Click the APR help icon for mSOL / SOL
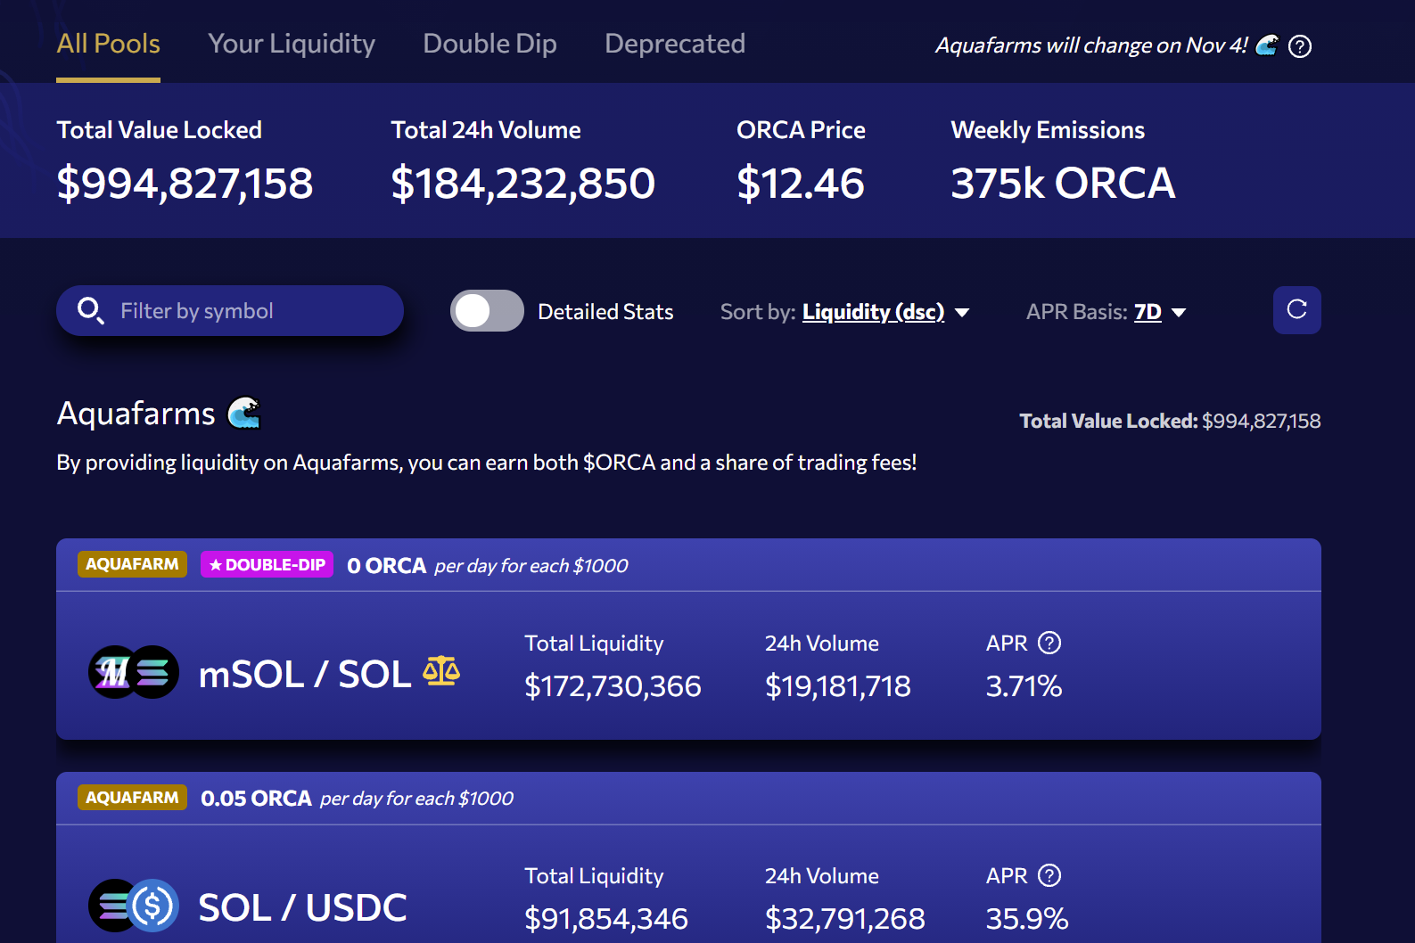The width and height of the screenshot is (1415, 943). [1049, 643]
